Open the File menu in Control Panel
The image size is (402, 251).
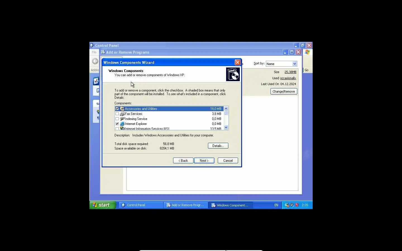point(94,52)
